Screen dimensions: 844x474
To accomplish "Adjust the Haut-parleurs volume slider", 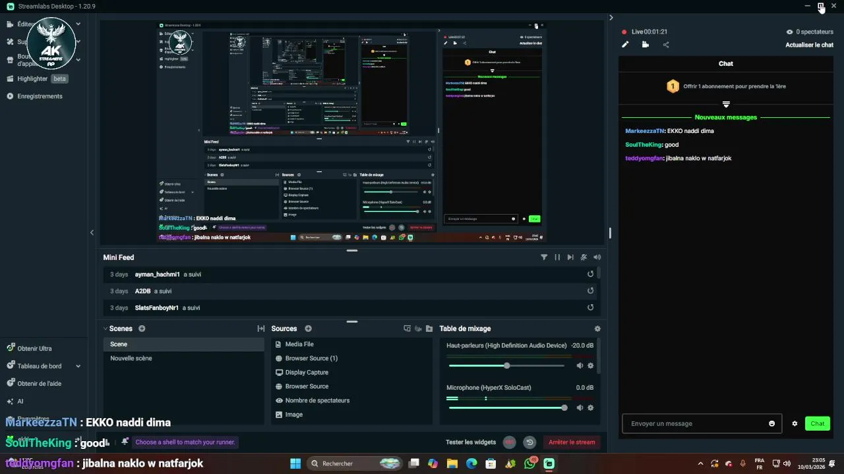I will pos(506,365).
